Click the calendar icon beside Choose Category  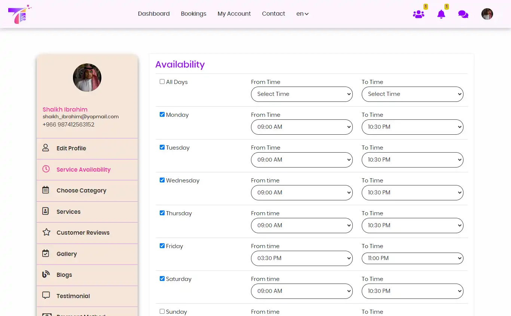46,190
